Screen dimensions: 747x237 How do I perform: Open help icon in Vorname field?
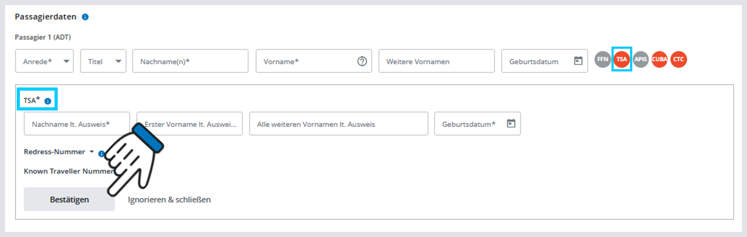pyautogui.click(x=362, y=61)
